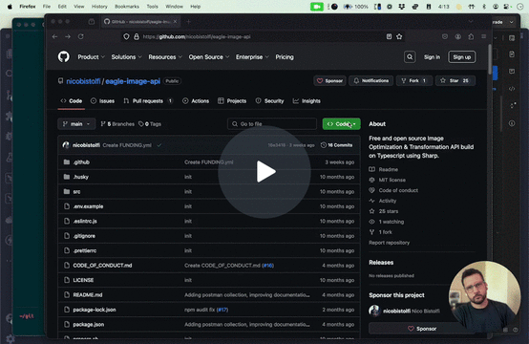View the 16 Commits history
This screenshot has height=344, width=529.
tap(336, 145)
